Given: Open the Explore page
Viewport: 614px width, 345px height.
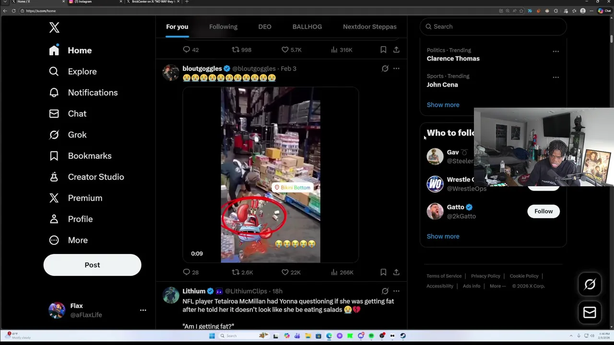Looking at the screenshot, I should pyautogui.click(x=72, y=71).
